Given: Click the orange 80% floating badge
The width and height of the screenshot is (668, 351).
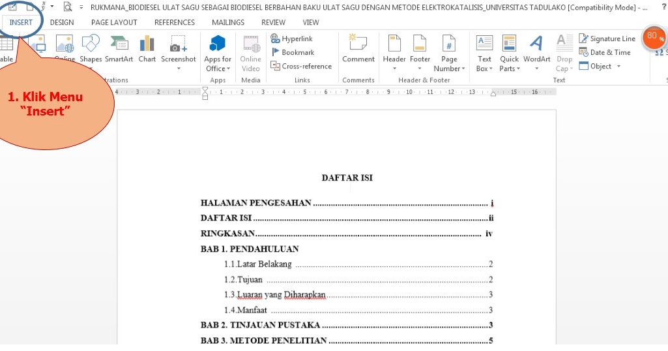Looking at the screenshot, I should point(654,37).
